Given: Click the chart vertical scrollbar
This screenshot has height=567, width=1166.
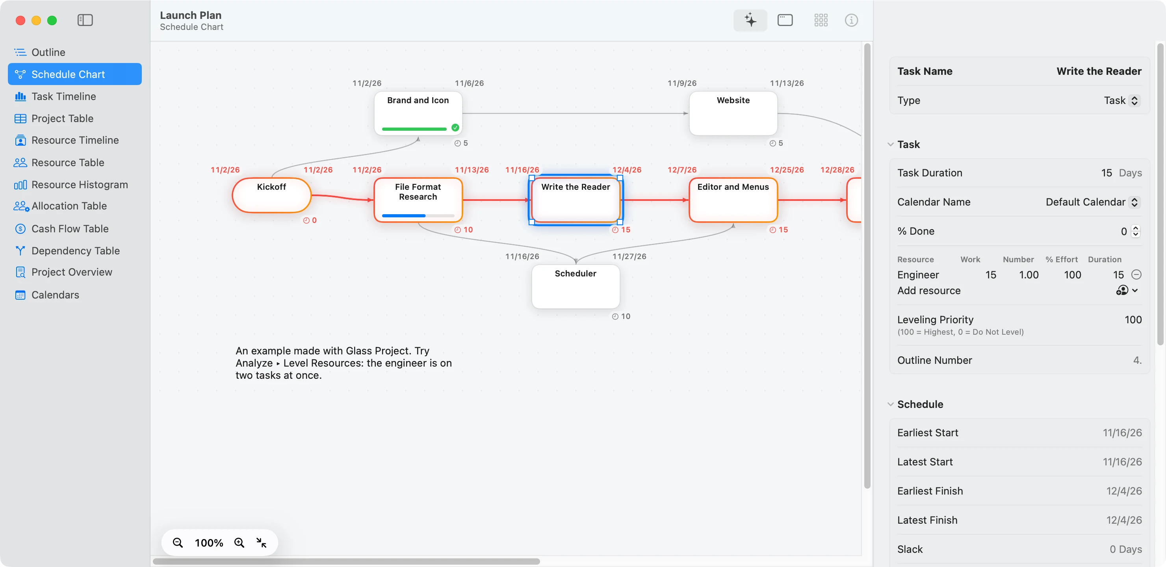Looking at the screenshot, I should 867,266.
